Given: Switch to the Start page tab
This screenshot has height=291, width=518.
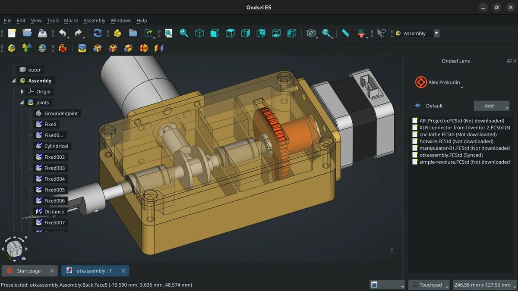Looking at the screenshot, I should [x=29, y=271].
